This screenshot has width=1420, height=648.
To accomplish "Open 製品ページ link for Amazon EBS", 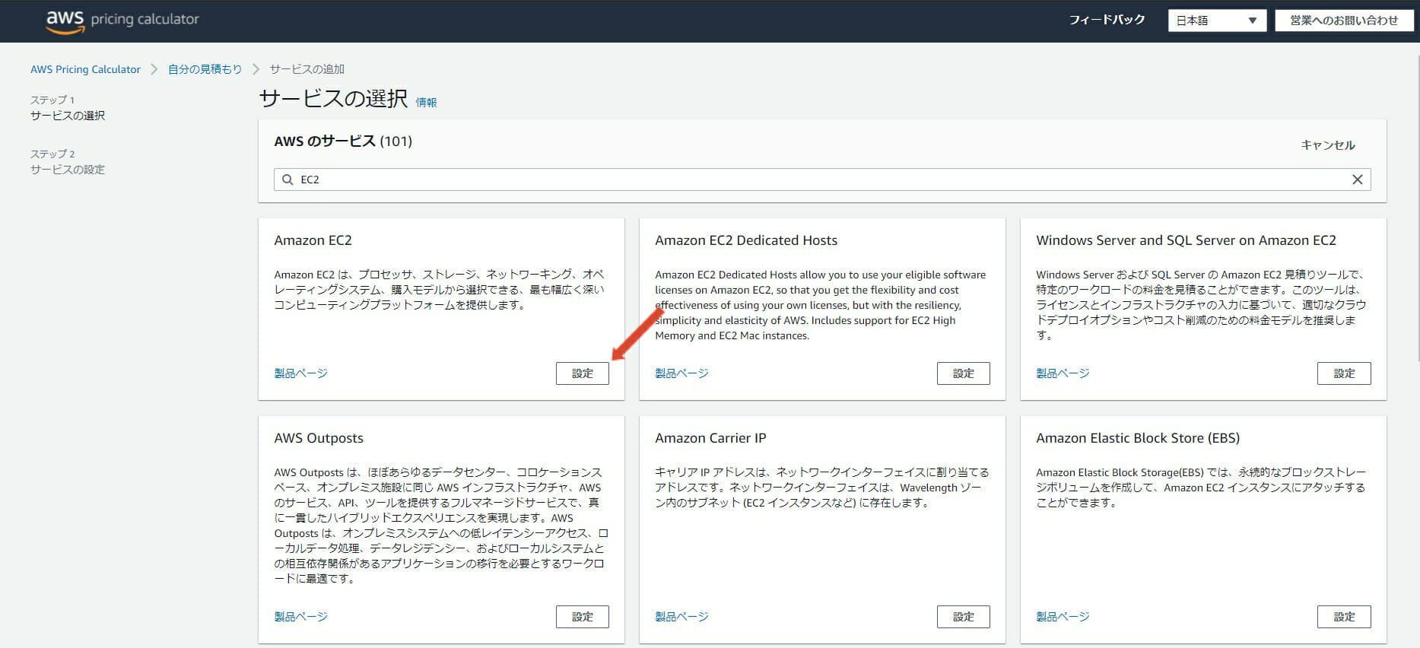I will (1063, 617).
